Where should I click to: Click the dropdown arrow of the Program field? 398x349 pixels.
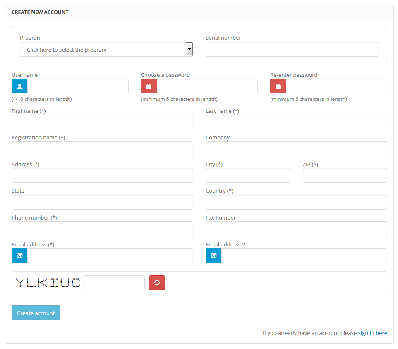pyautogui.click(x=189, y=49)
